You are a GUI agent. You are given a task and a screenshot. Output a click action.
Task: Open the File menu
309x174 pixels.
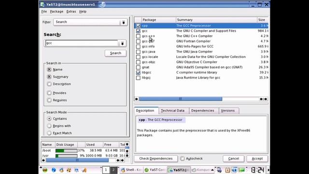[x=44, y=12]
